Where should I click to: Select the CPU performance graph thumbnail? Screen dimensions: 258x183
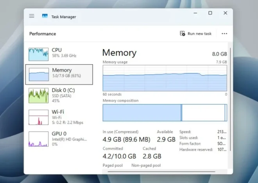[x=38, y=54]
